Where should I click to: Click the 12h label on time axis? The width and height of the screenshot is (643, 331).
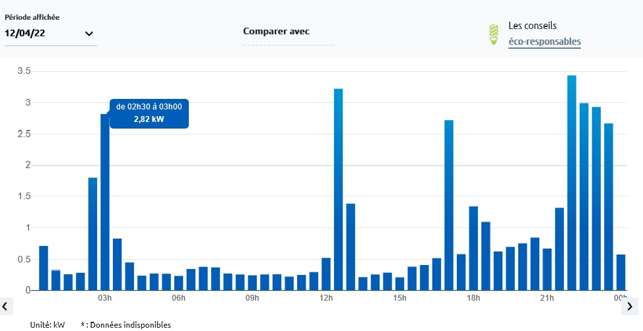[325, 298]
